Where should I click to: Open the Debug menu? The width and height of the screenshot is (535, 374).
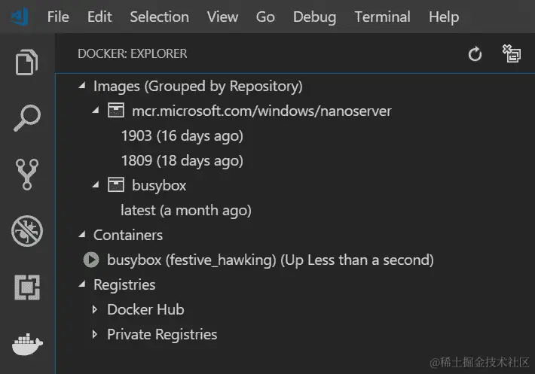(314, 17)
